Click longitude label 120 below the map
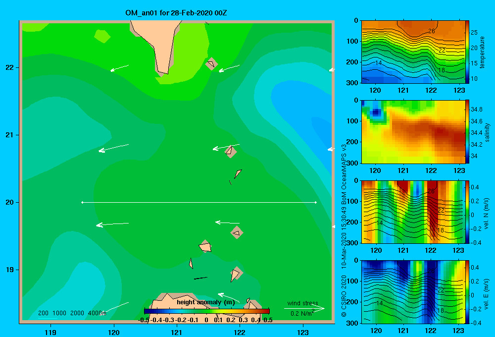This screenshot has width=495, height=337. 114,332
